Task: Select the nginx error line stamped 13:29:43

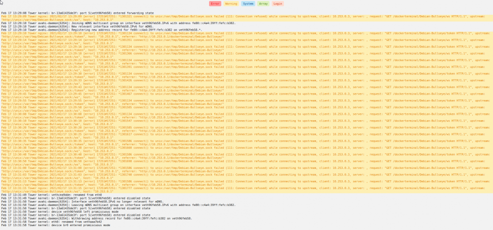Action: 246,89
